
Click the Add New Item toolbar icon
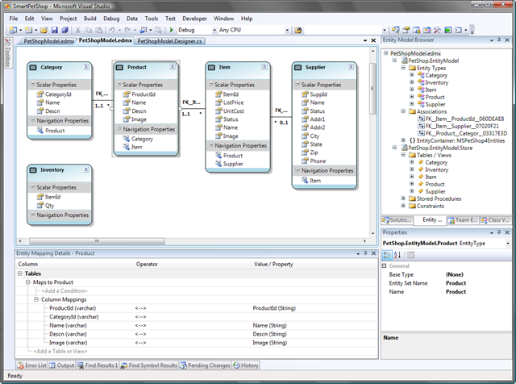click(29, 30)
